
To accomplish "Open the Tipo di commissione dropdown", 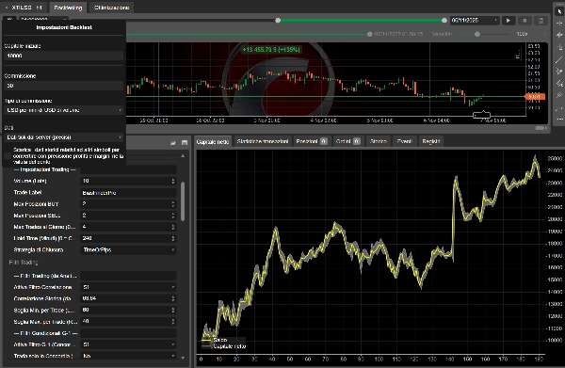I will tap(63, 110).
